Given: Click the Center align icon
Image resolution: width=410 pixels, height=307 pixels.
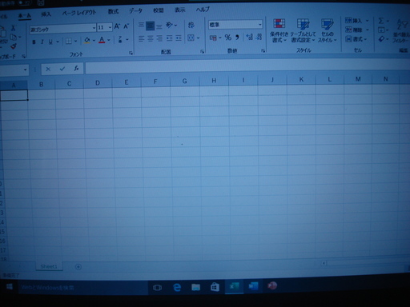Looking at the screenshot, I should click(151, 38).
